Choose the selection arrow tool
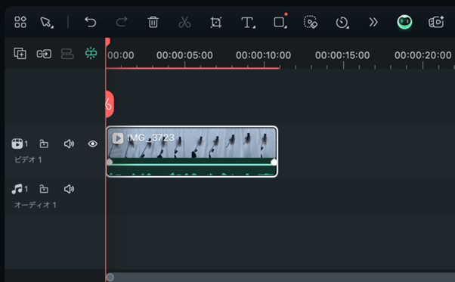 coord(47,22)
